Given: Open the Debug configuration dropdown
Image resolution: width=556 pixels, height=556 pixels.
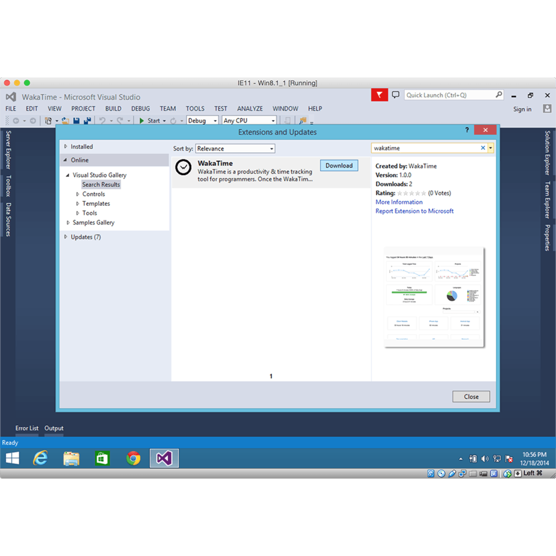Looking at the screenshot, I should [202, 121].
